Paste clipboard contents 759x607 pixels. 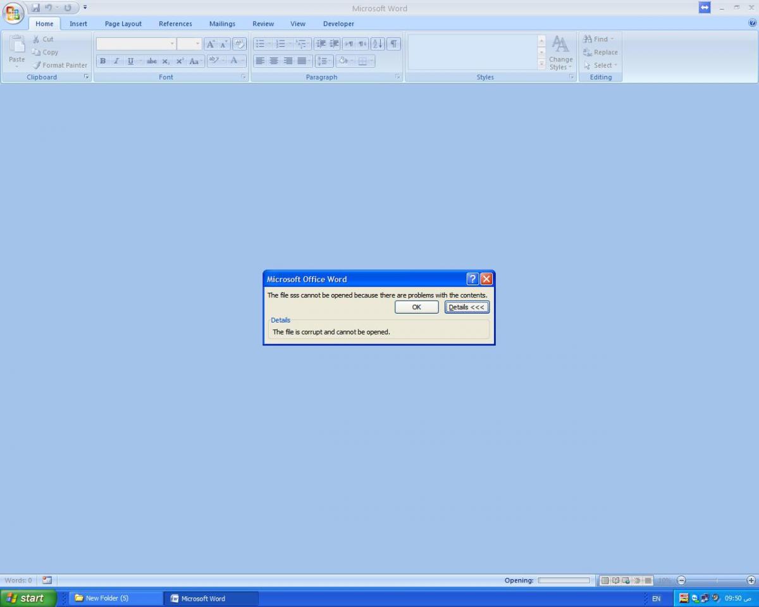16,51
